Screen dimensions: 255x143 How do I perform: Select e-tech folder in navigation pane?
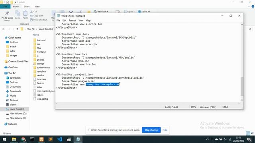(x=12, y=46)
